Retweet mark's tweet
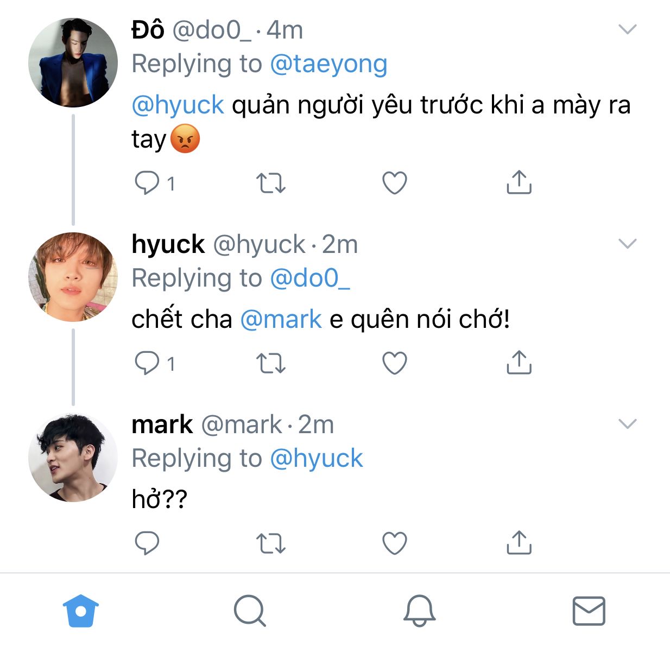This screenshot has width=670, height=653. 270,543
